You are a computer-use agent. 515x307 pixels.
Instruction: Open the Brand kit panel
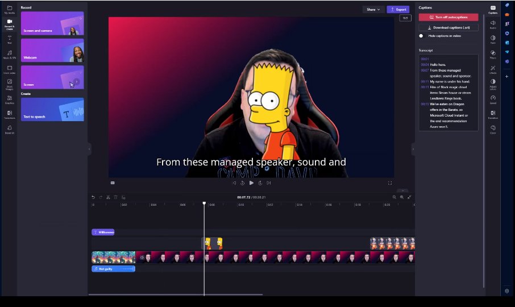(x=10, y=130)
